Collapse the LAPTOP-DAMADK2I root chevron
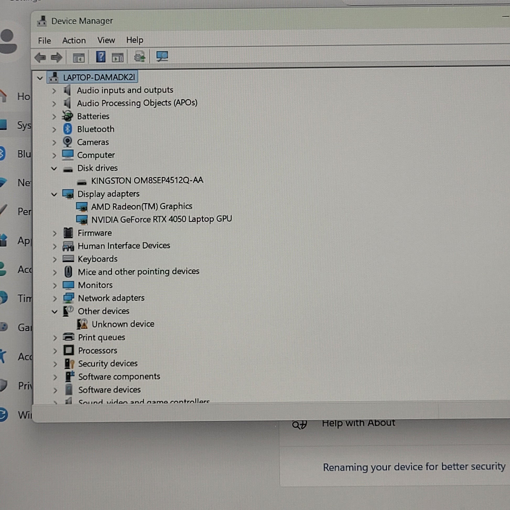The width and height of the screenshot is (510, 510). pyautogui.click(x=40, y=78)
